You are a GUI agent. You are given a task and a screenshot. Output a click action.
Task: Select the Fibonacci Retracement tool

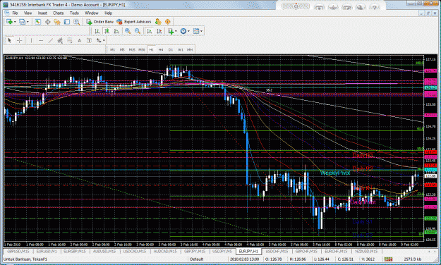tap(69, 40)
